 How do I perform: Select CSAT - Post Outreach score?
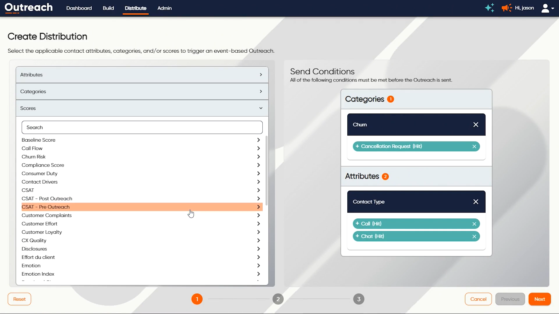pyautogui.click(x=142, y=199)
